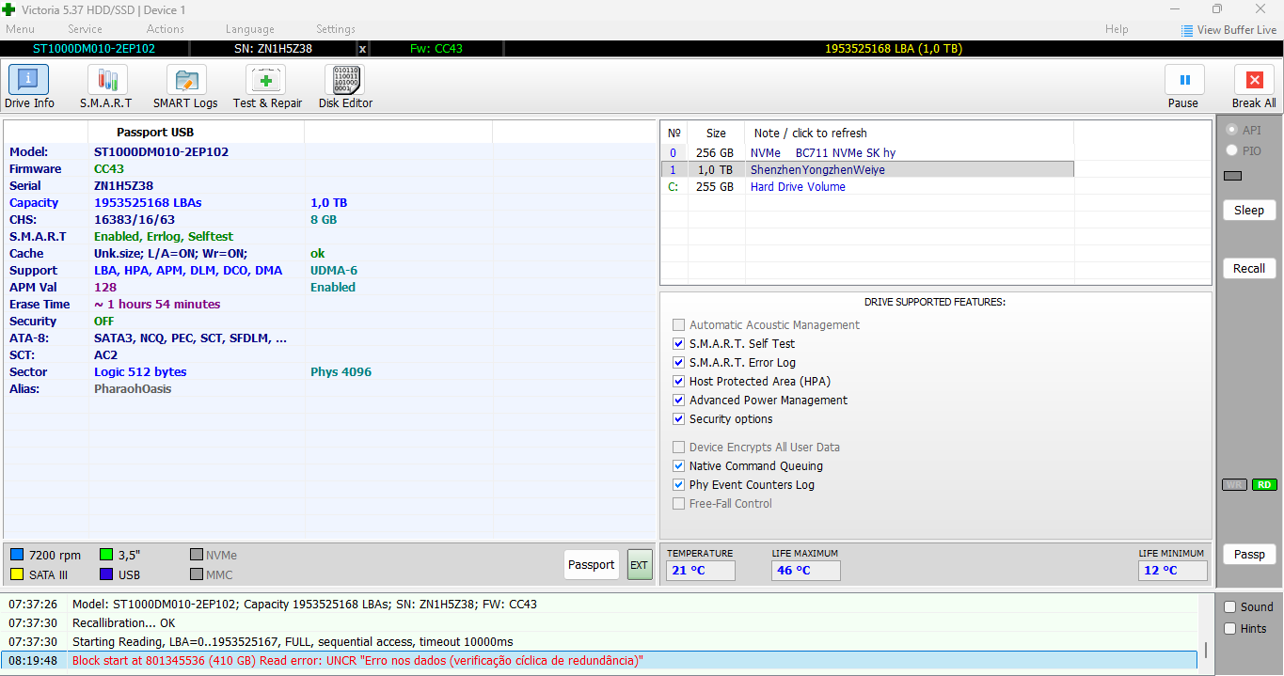Image resolution: width=1284 pixels, height=676 pixels.
Task: Click the LIFE MAXIMUM 46 °C value box
Action: pyautogui.click(x=806, y=571)
